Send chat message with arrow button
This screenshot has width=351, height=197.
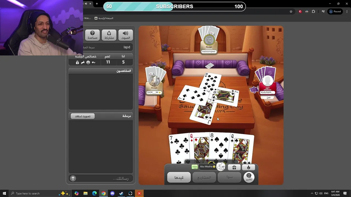(73, 178)
